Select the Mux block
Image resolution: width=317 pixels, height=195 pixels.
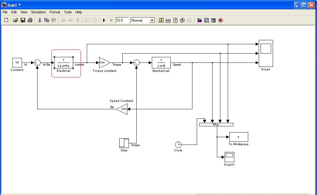(216, 124)
